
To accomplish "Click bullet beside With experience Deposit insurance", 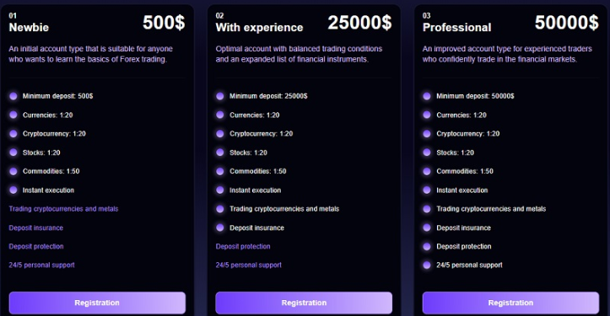I will 220,228.
